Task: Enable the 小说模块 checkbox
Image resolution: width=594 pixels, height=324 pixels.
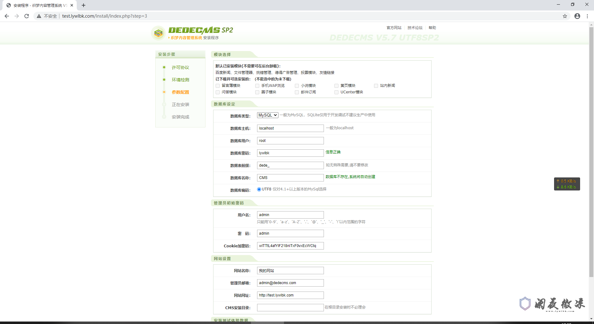Action: (297, 86)
